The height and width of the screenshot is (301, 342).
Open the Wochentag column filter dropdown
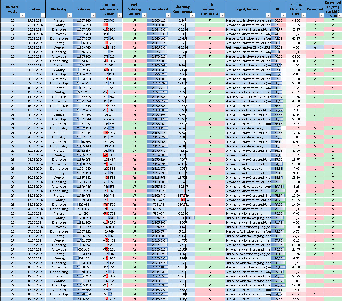[x=70, y=15]
